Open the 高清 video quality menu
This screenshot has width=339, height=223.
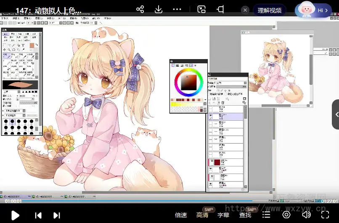point(202,215)
